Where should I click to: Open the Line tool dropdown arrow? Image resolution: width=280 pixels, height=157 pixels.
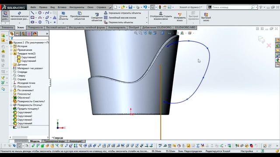[36, 13]
